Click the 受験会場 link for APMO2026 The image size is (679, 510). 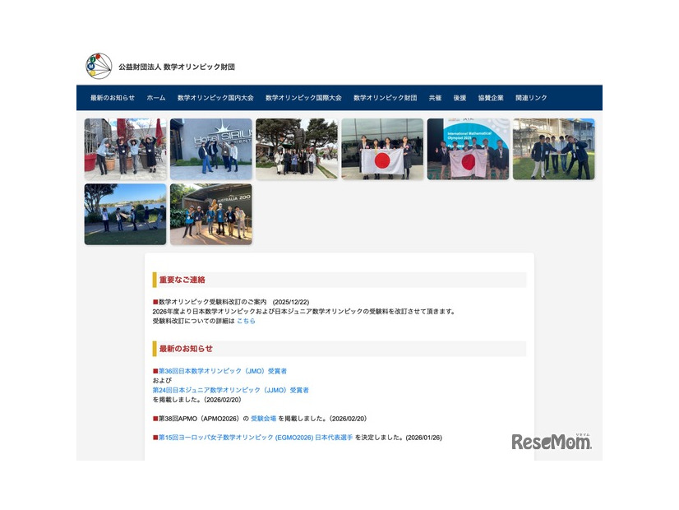[x=263, y=419]
